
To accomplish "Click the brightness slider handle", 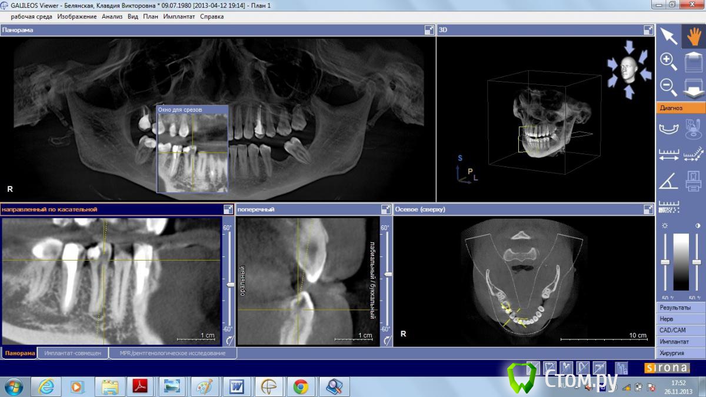I will tap(665, 262).
